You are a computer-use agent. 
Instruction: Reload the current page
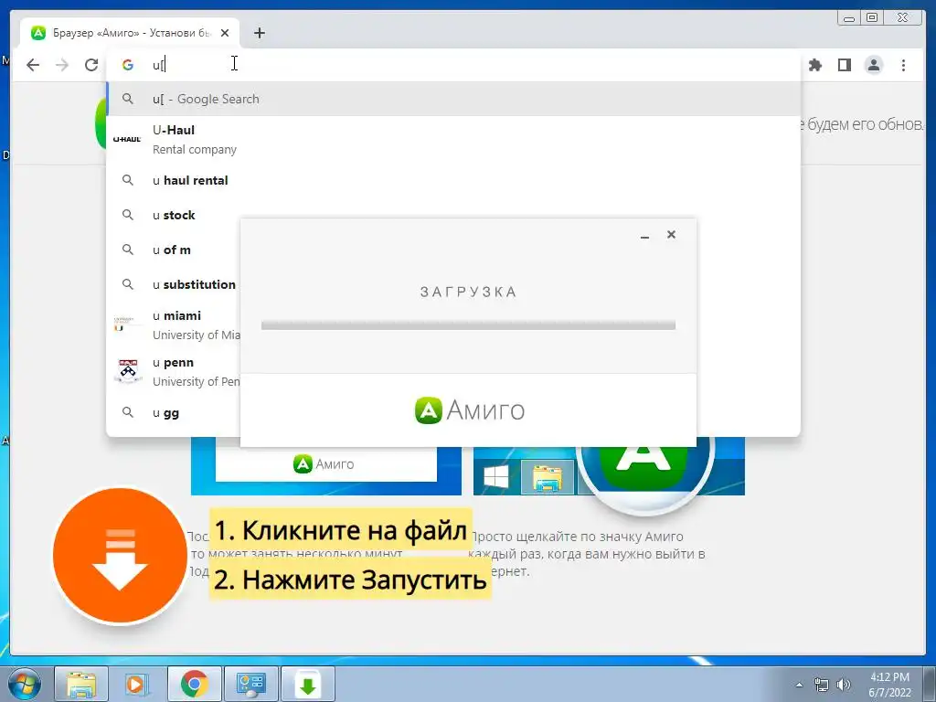pos(91,65)
